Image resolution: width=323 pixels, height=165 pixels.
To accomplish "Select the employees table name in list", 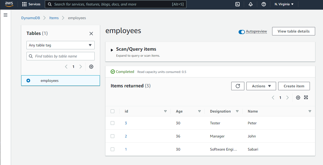I will point(50,81).
